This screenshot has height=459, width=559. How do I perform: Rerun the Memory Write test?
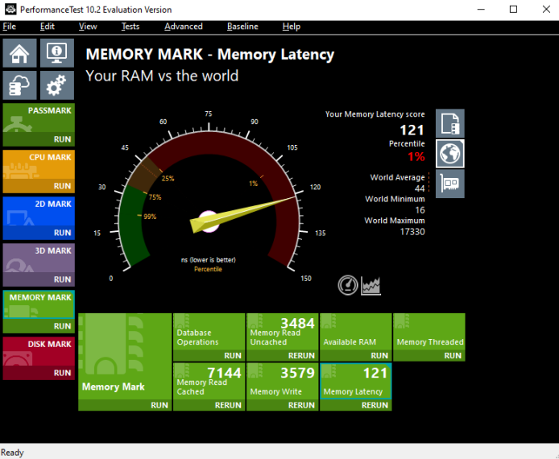[x=283, y=405]
